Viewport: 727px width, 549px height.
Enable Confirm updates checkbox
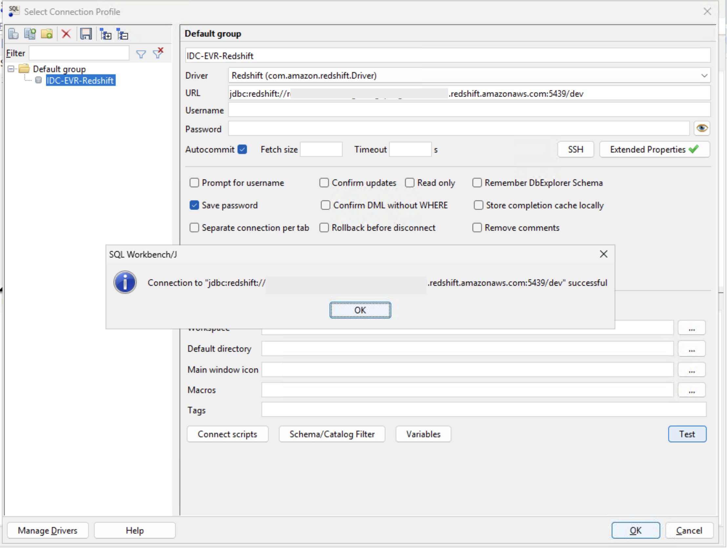click(x=324, y=183)
